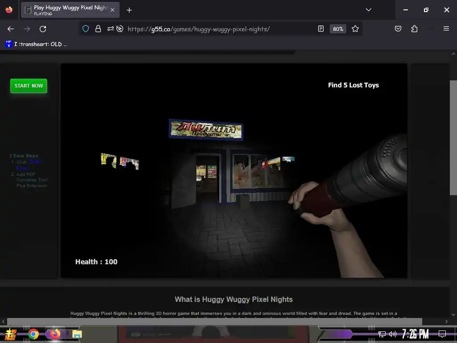This screenshot has height=343, width=457.
Task: Click the scroll up arrow of the page
Action: tap(453, 54)
